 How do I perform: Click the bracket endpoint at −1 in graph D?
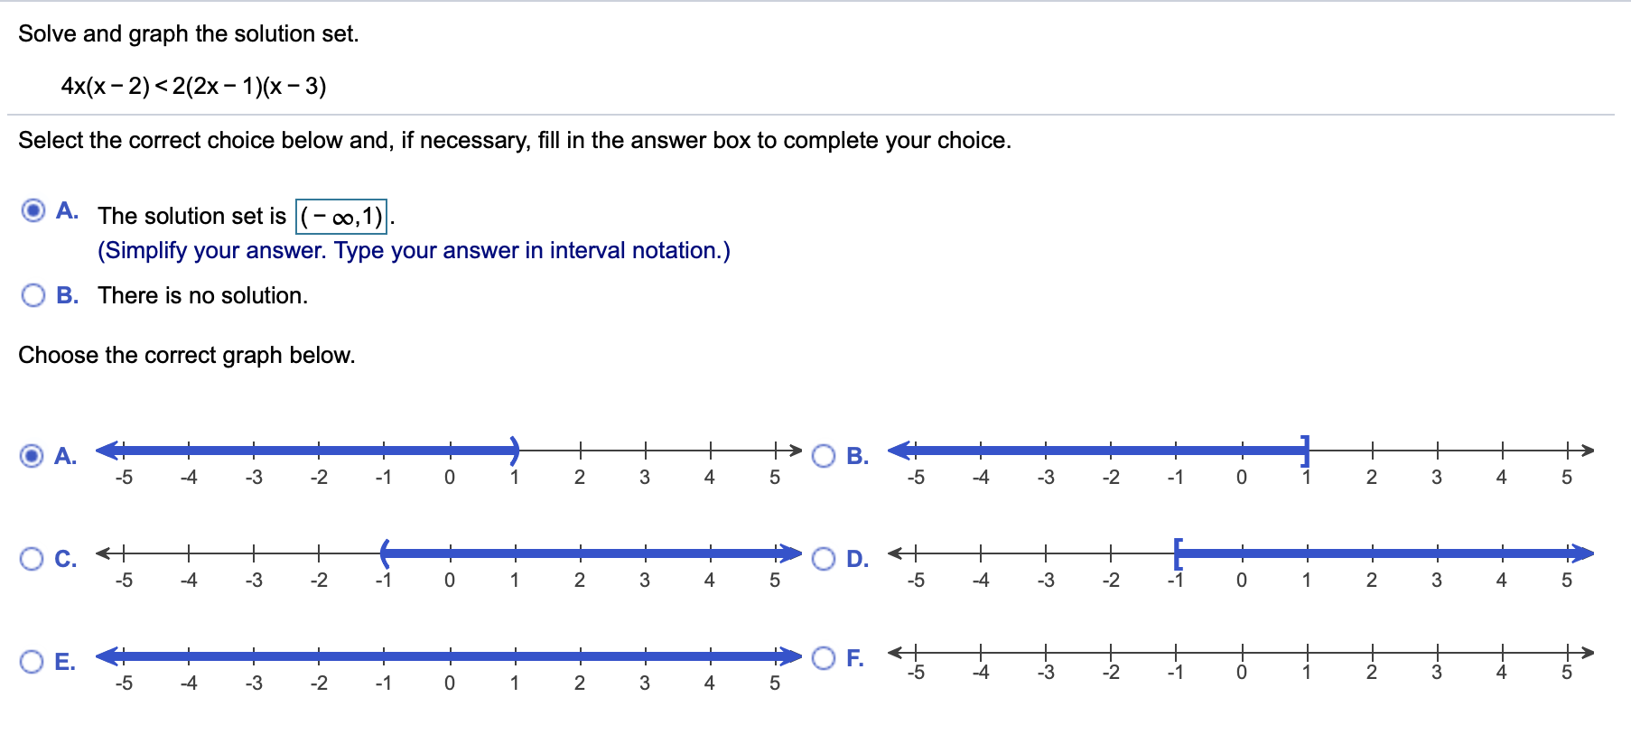click(1177, 553)
